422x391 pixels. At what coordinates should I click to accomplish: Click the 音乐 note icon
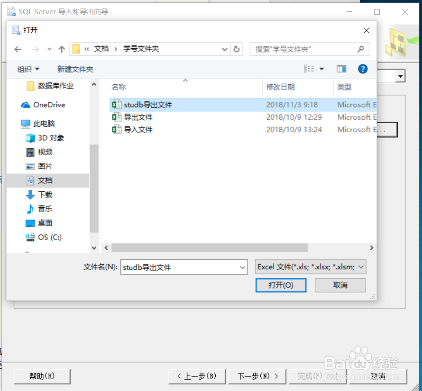(30, 209)
